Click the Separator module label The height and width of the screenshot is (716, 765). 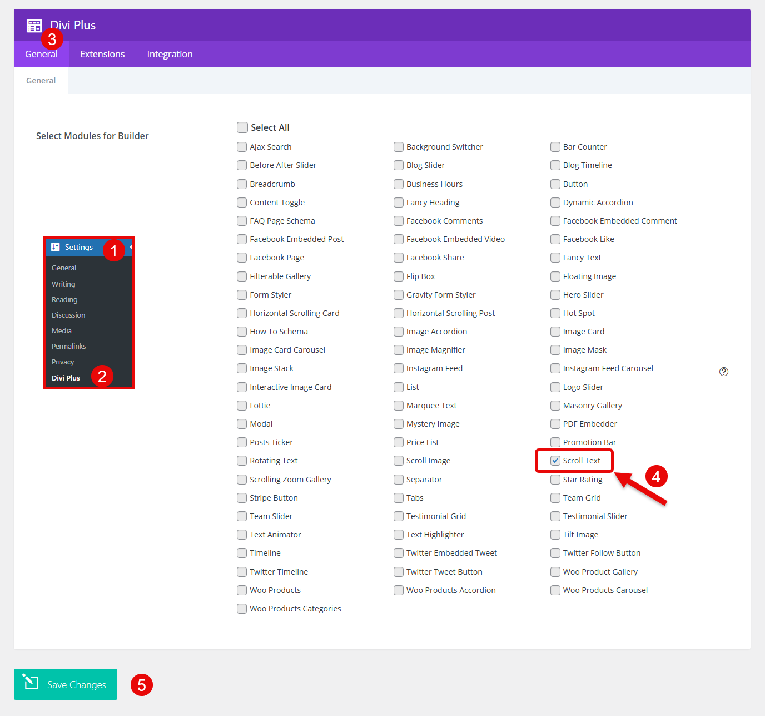424,480
